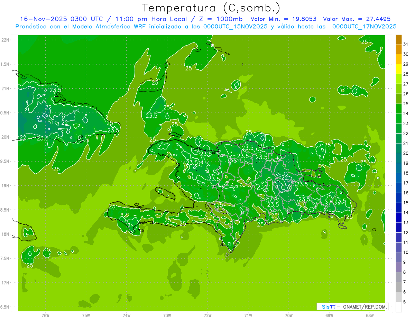Click color bar value label '12'
The image size is (415, 320).
(x=406, y=233)
